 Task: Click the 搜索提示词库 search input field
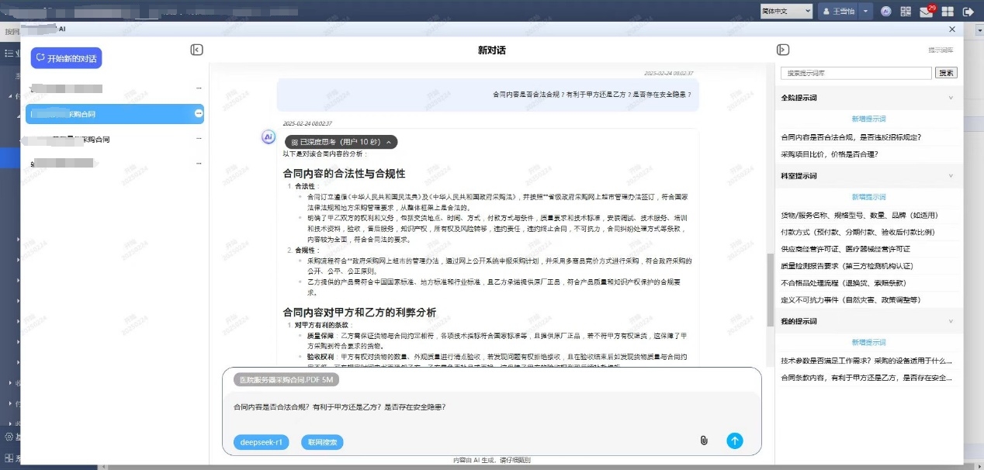(855, 73)
